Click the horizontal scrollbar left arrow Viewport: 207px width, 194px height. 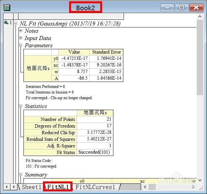click(x=145, y=187)
